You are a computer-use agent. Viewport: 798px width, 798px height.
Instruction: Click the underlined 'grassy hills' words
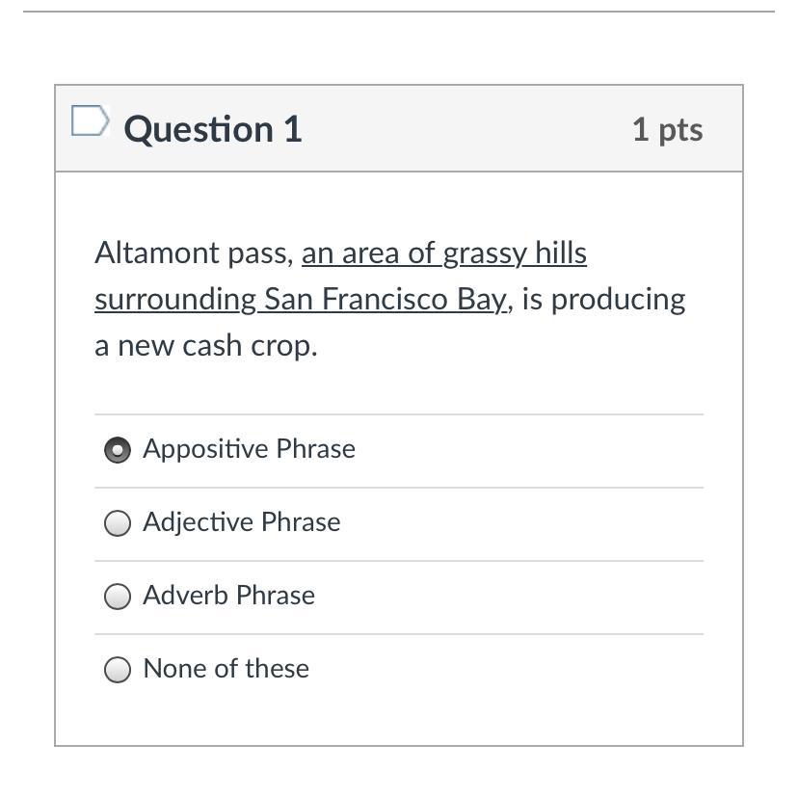515,253
